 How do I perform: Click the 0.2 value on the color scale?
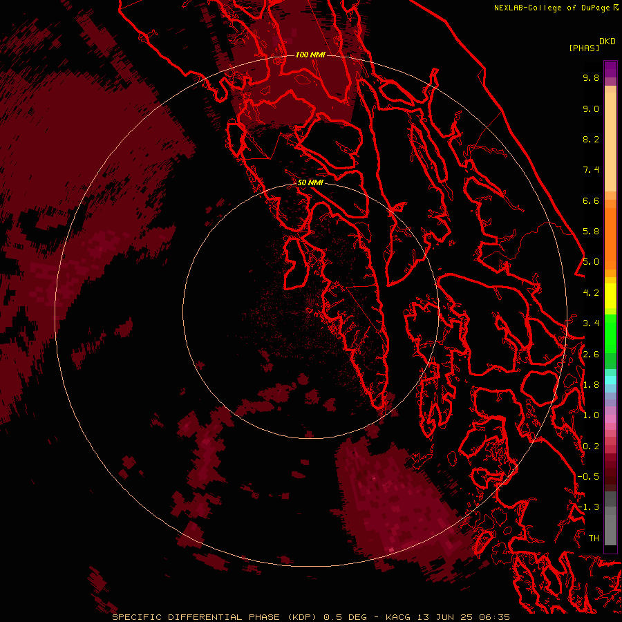[591, 446]
